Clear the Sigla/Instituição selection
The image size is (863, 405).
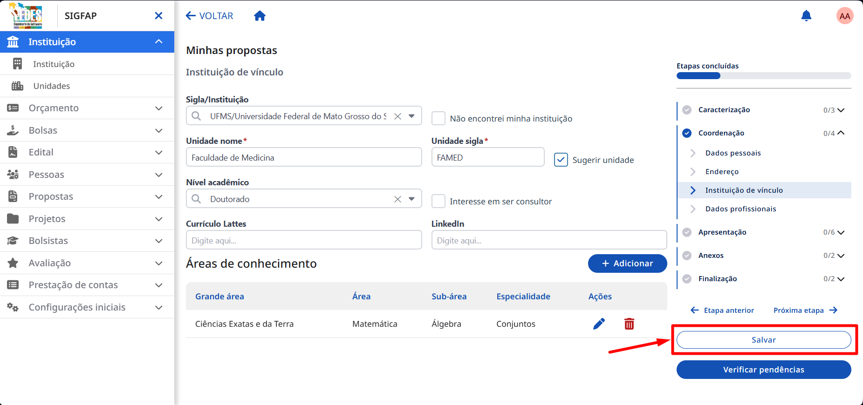(x=397, y=116)
